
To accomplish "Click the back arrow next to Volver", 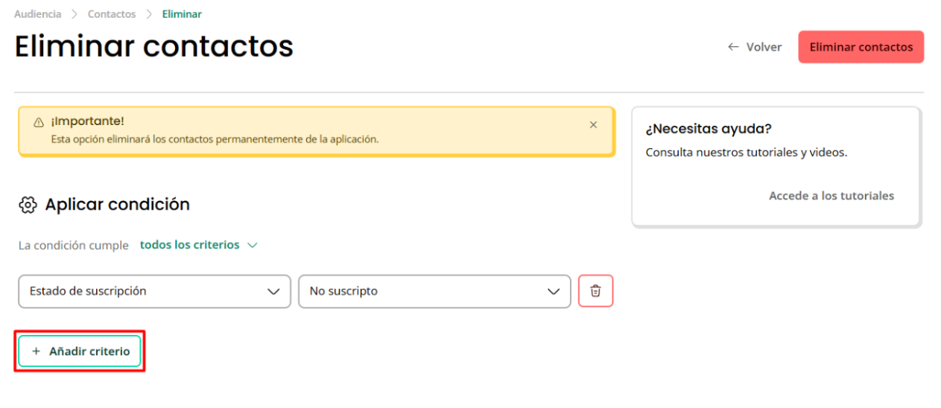I will click(x=734, y=47).
